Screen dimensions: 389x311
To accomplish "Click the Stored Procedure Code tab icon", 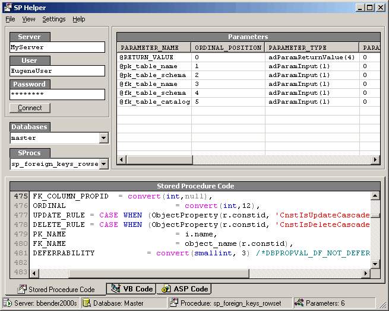I will point(22,289).
